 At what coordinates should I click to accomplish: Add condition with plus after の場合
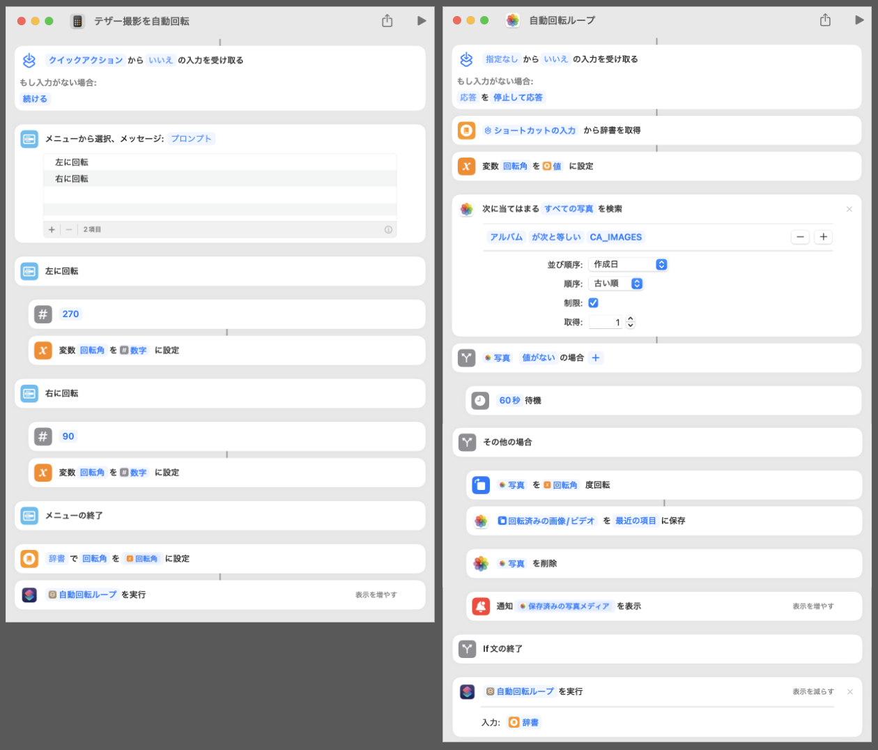coord(596,358)
